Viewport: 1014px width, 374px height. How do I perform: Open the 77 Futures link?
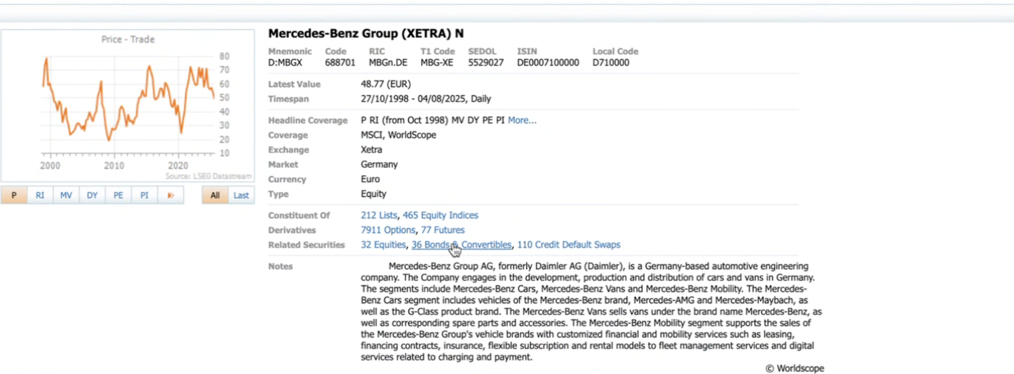(x=443, y=230)
